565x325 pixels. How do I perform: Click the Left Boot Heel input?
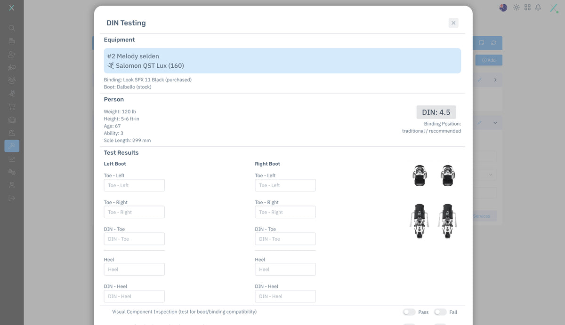(134, 270)
